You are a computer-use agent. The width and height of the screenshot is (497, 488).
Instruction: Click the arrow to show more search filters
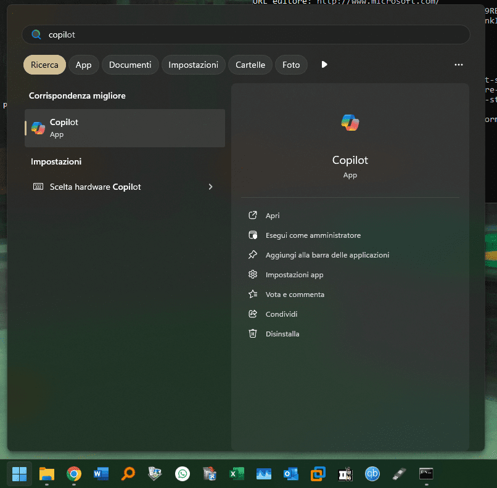point(324,64)
